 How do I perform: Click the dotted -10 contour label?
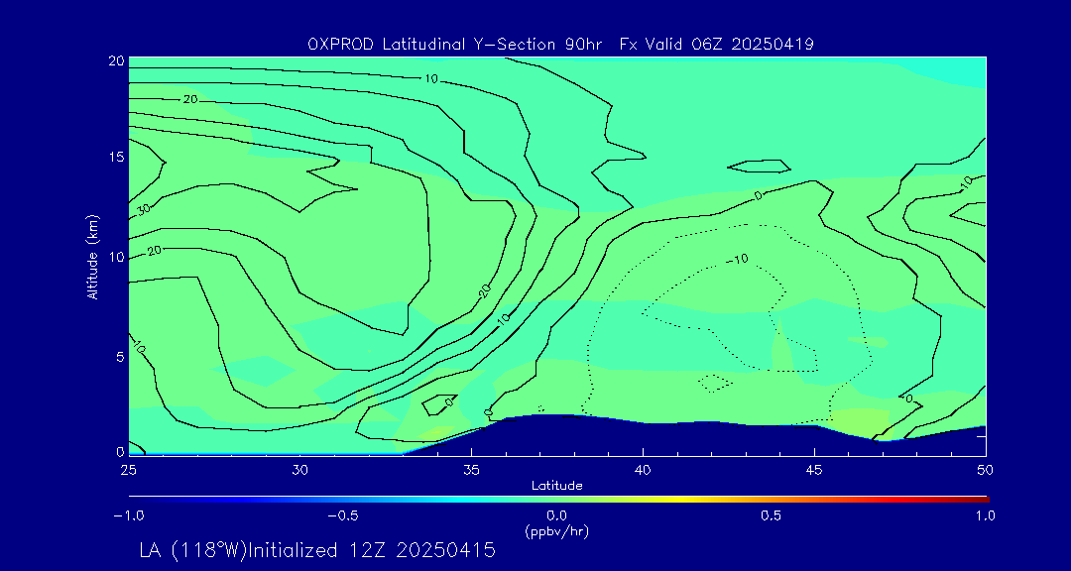(736, 259)
